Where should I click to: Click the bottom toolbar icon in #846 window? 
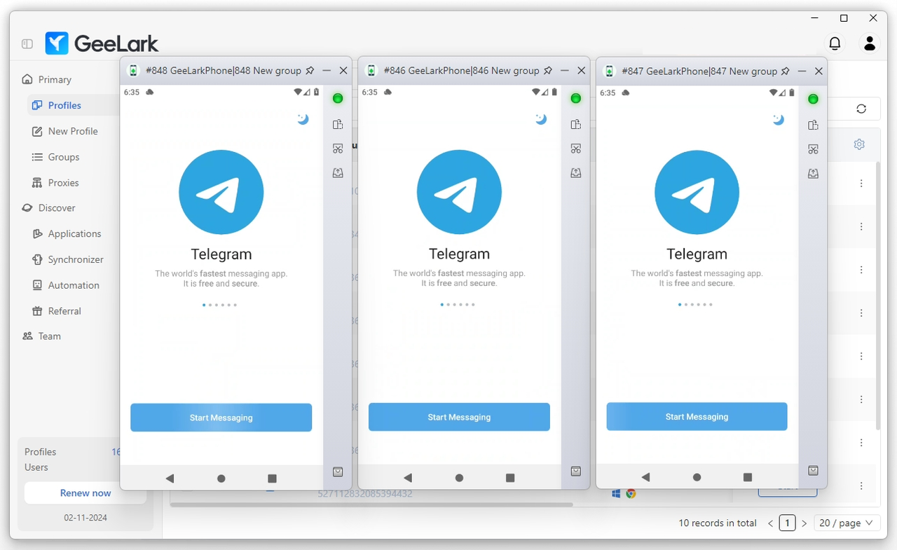point(576,472)
